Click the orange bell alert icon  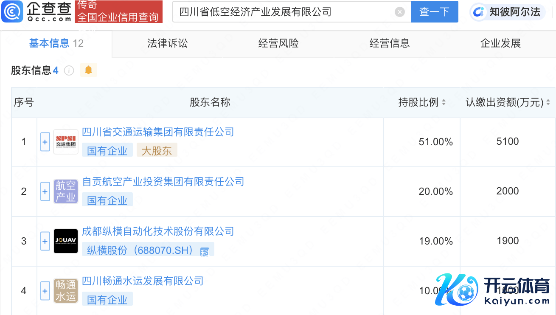(x=88, y=70)
